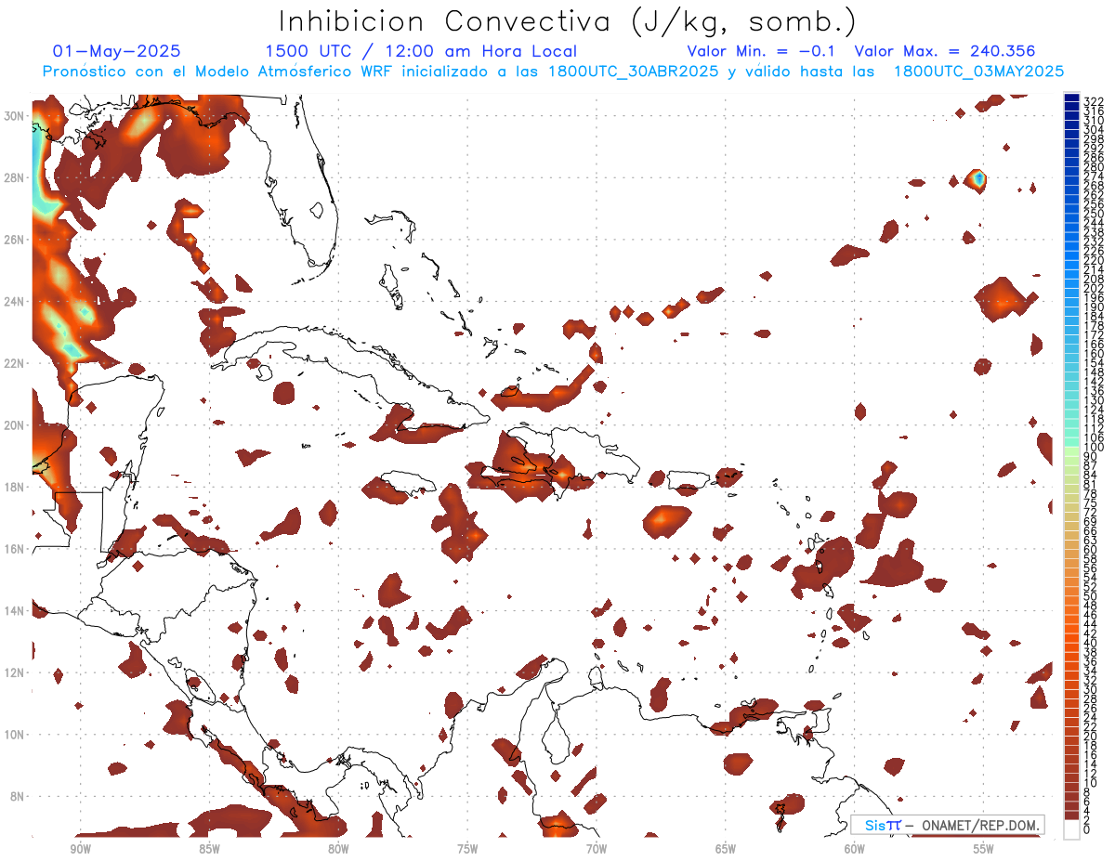Click the '90W' longitude label
Viewport: 1115px width, 861px height.
point(81,849)
